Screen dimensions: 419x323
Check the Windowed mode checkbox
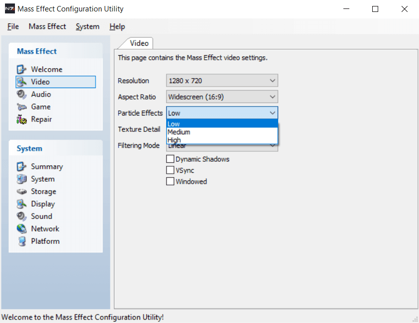pos(170,182)
